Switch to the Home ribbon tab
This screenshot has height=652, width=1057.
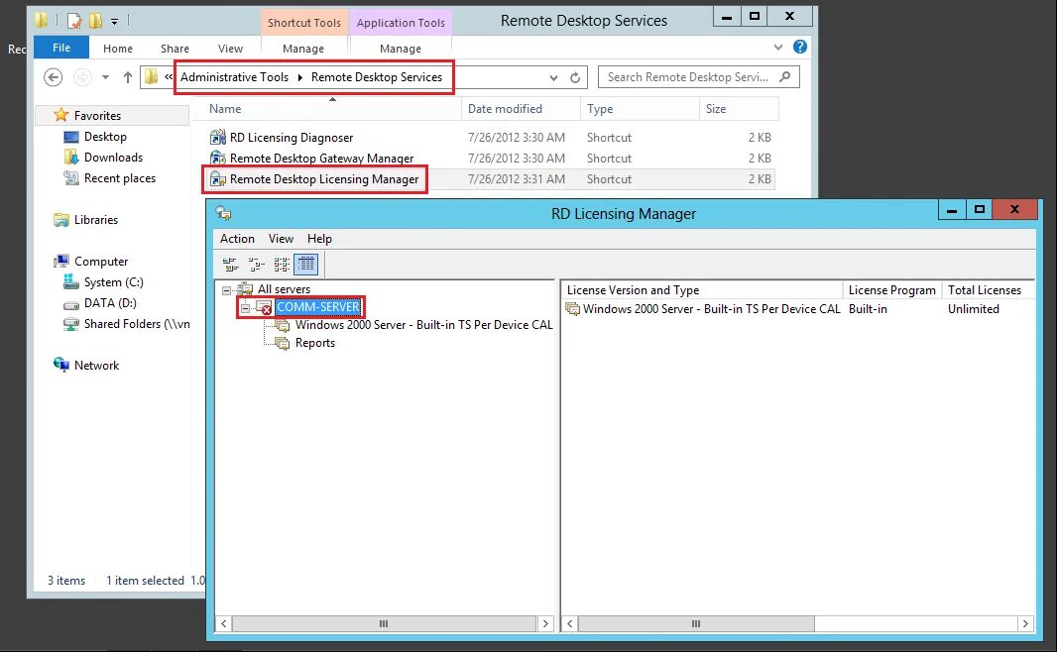coord(118,49)
